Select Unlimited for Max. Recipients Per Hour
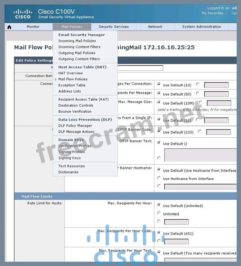The image size is (241, 266). pyautogui.click(x=159, y=213)
